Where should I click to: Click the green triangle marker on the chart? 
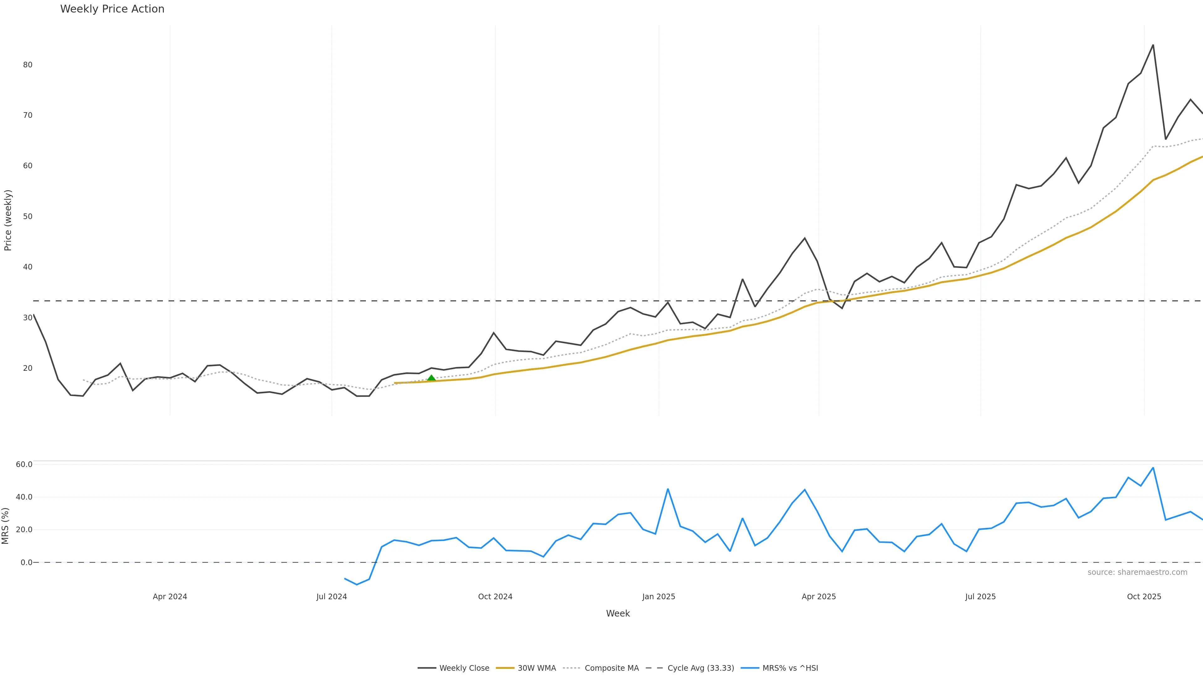point(431,378)
